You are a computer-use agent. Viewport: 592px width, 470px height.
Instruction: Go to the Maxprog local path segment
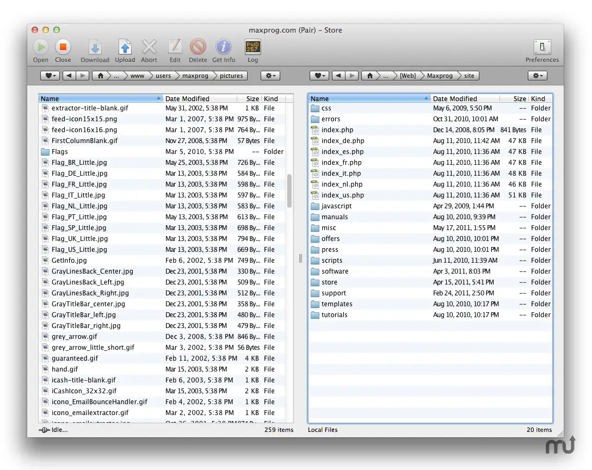tap(440, 76)
